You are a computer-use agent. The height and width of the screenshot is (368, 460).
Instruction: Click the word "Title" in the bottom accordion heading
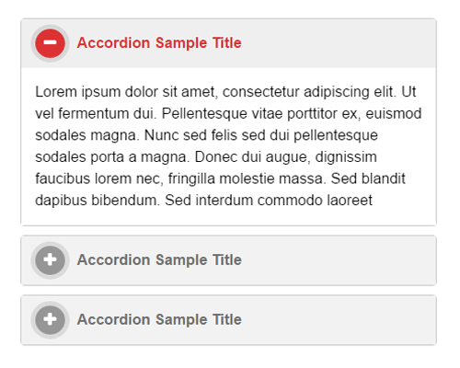227,319
